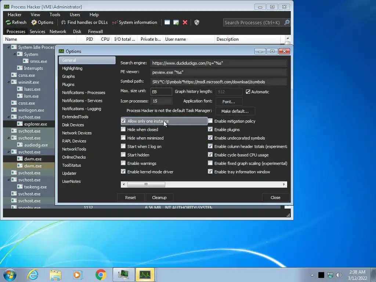Click Make default... button

pos(235,111)
